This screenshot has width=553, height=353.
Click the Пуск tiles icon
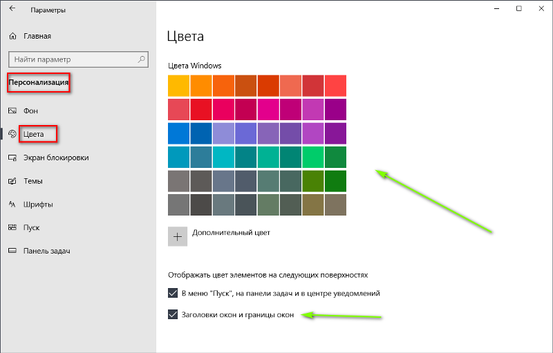[x=12, y=227]
